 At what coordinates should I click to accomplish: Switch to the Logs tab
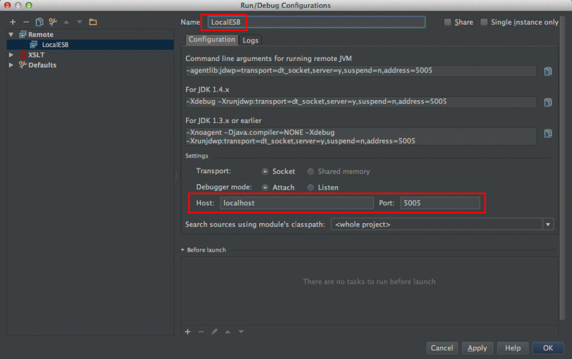click(x=250, y=40)
